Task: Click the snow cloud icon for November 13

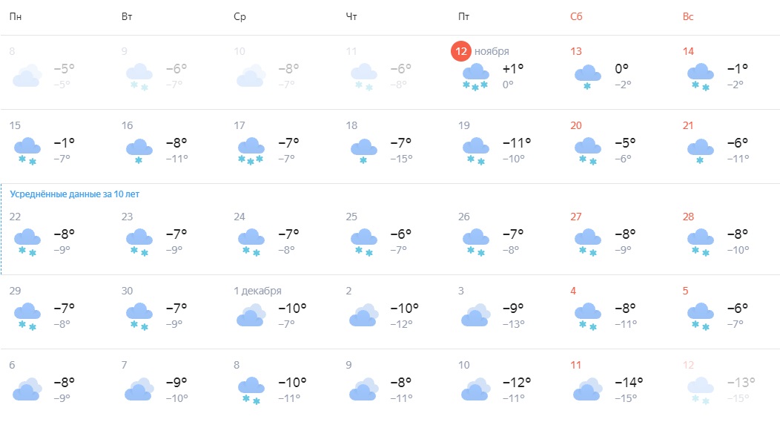Action: pyautogui.click(x=587, y=76)
